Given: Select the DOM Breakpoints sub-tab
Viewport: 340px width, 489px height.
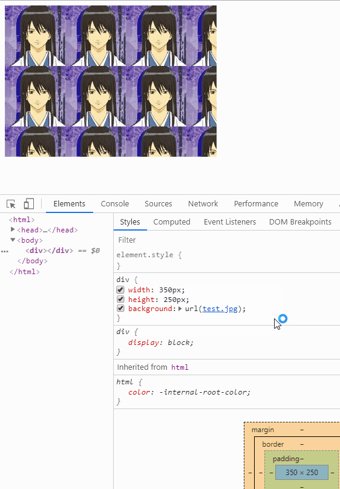Looking at the screenshot, I should pyautogui.click(x=300, y=222).
